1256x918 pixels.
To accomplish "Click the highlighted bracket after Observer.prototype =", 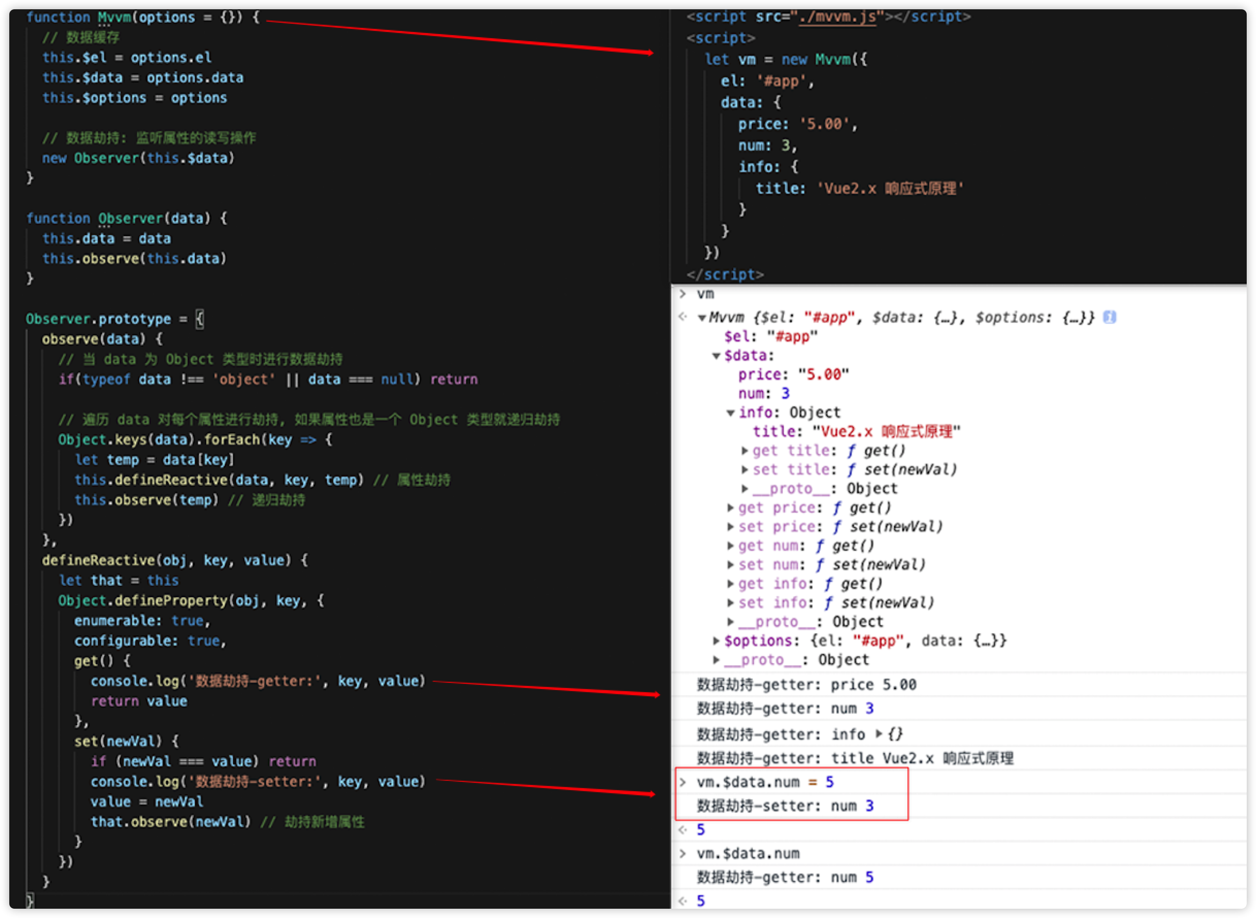I will tap(200, 319).
